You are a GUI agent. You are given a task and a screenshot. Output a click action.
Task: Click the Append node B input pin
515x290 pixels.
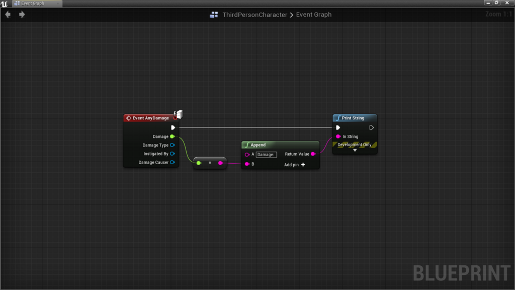(x=247, y=164)
